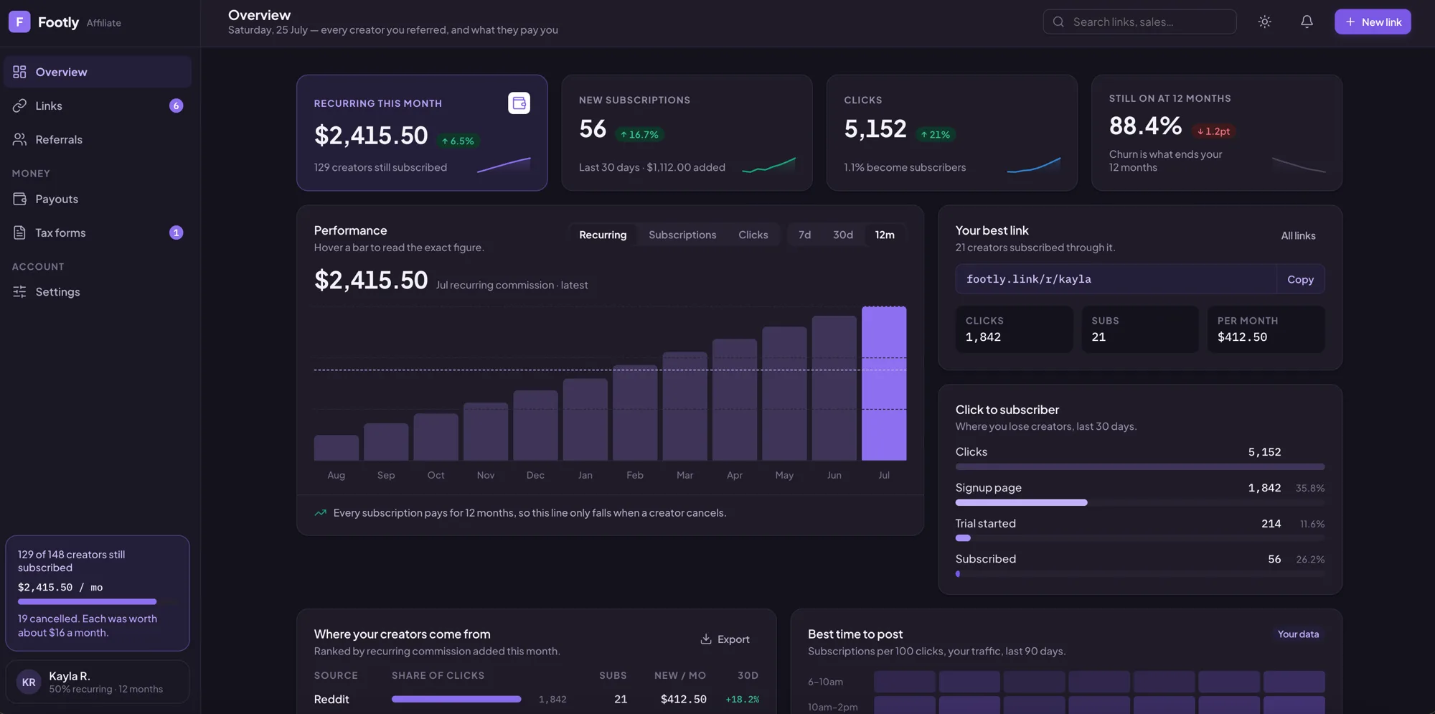The height and width of the screenshot is (714, 1435).
Task: Click the Subscribed 56 funnel row
Action: click(x=1140, y=565)
